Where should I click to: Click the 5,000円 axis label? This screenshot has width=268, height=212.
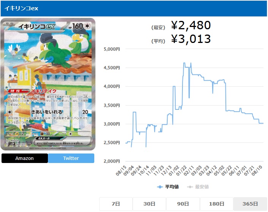point(112,49)
